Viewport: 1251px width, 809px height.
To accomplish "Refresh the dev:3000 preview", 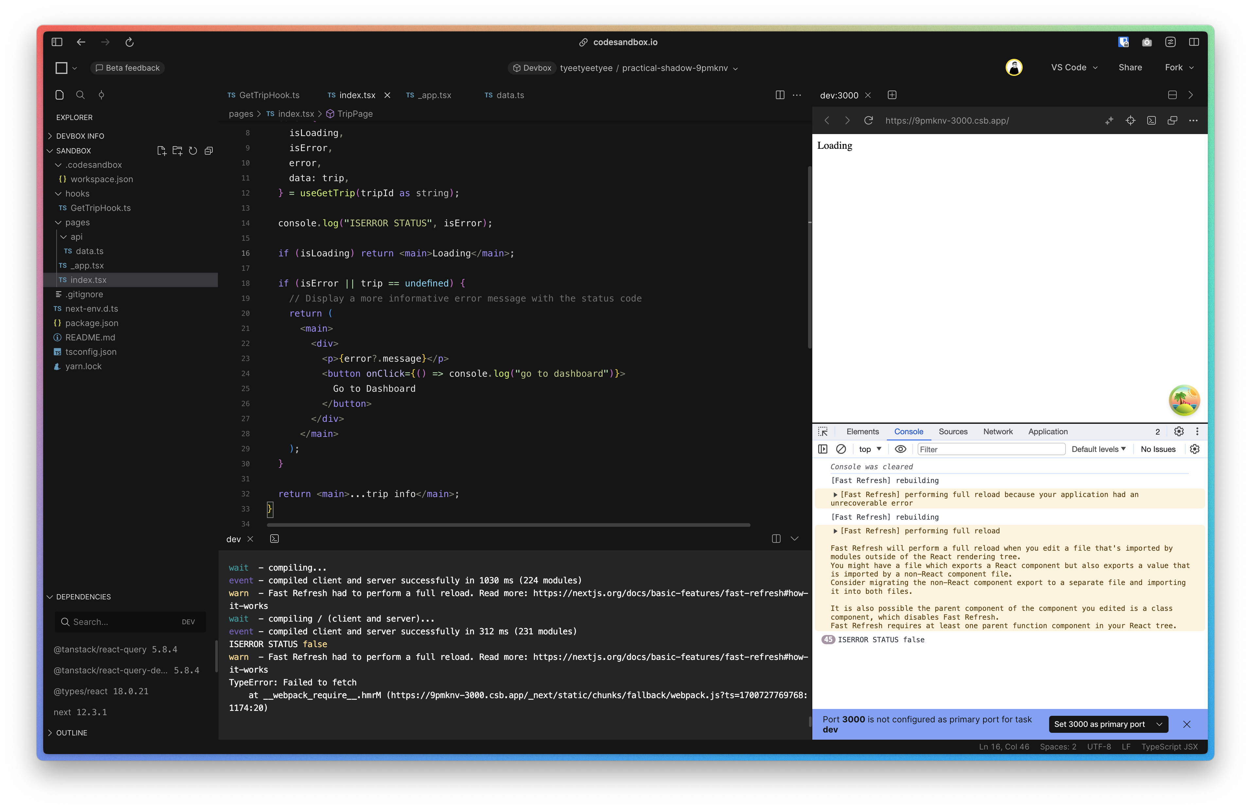I will pyautogui.click(x=869, y=120).
